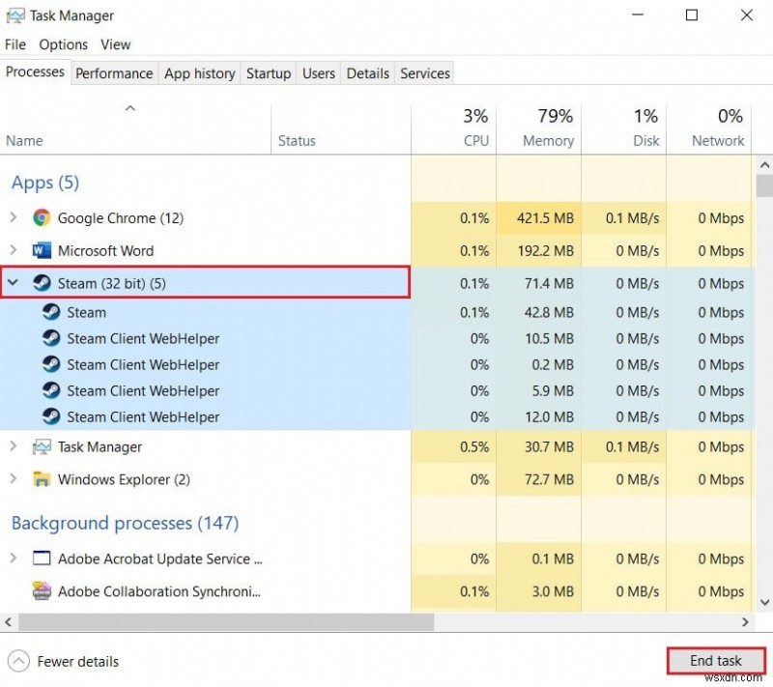This screenshot has width=773, height=687.
Task: Expand the Windows Explorer (2) group
Action: 14,479
